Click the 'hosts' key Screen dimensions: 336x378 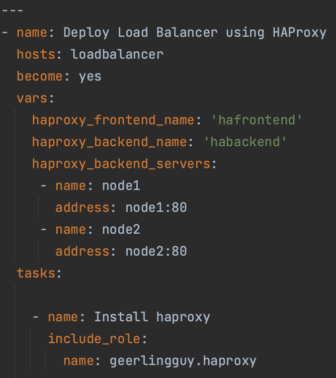click(36, 54)
